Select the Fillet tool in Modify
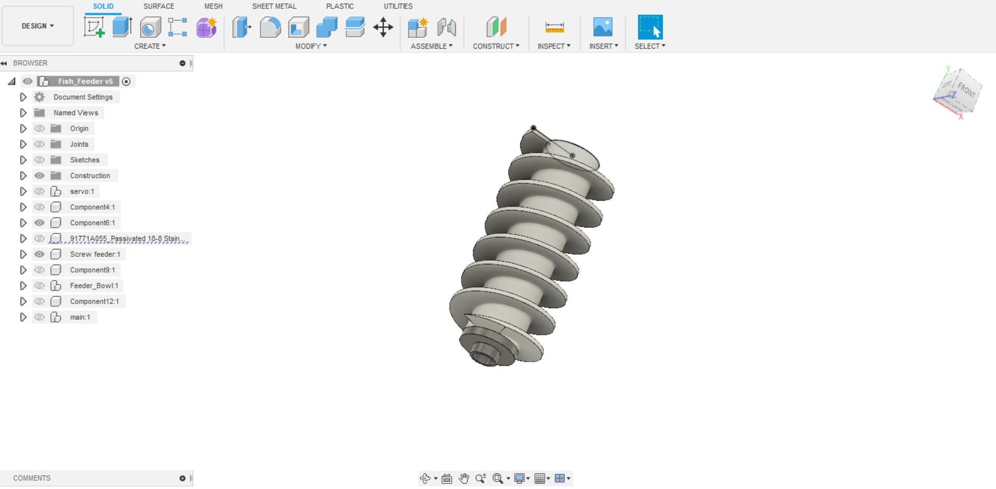The height and width of the screenshot is (489, 996). pos(269,26)
